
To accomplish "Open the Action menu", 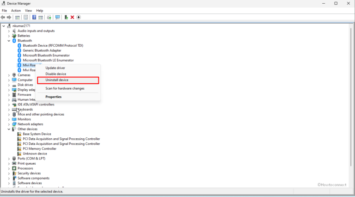I will point(16,11).
